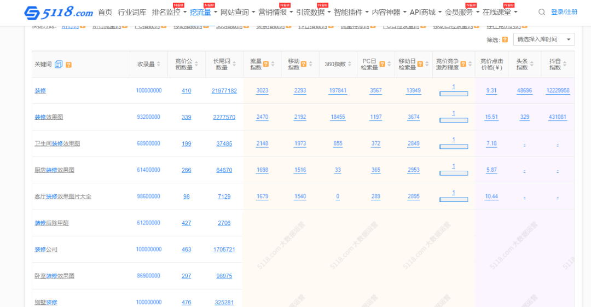Image resolution: width=591 pixels, height=307 pixels.
Task: Sort by 竞价竞争激烈程度 column arrows
Action: point(470,64)
